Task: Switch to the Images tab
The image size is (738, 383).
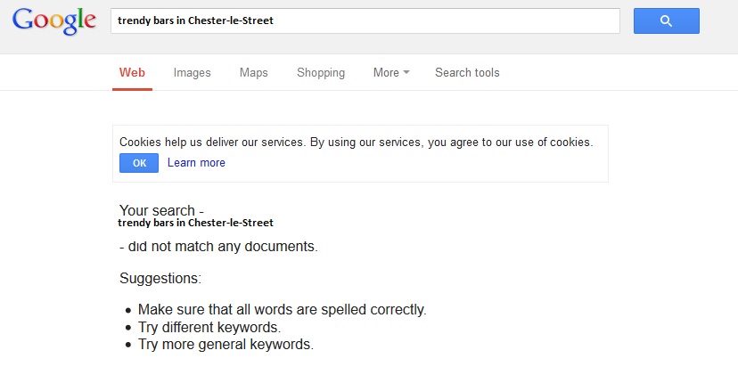Action: tap(192, 73)
